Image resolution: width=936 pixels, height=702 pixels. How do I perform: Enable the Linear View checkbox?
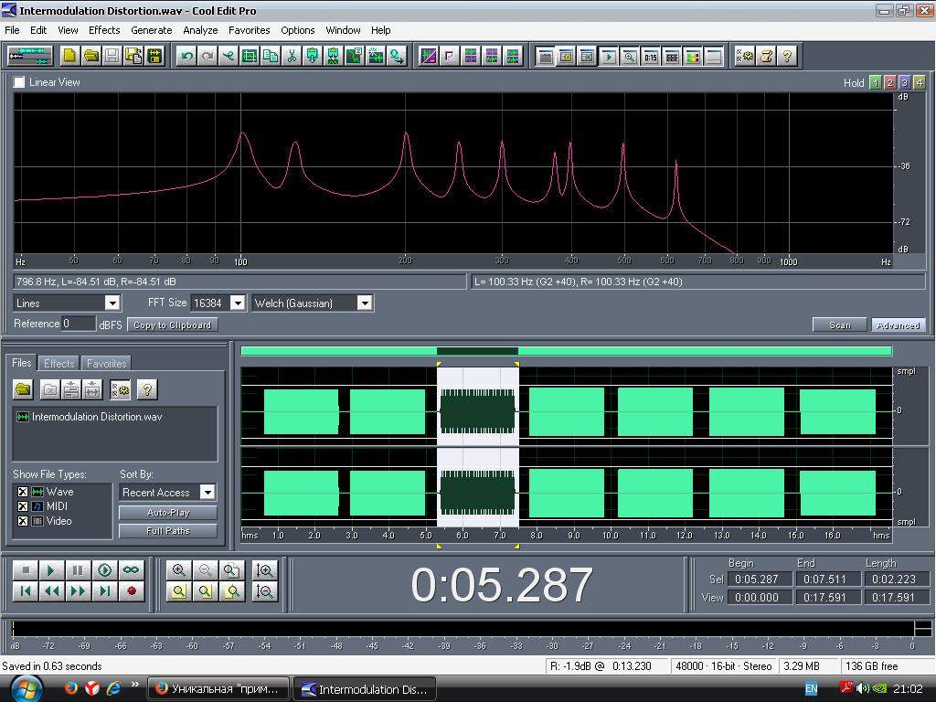(x=19, y=82)
